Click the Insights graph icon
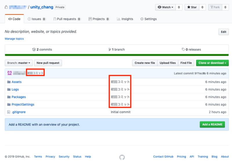232x161 pixels. pyautogui.click(x=119, y=19)
